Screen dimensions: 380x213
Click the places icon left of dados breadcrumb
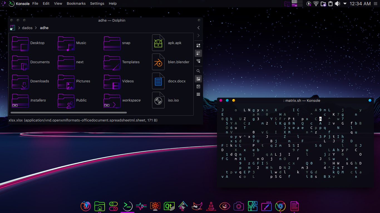click(x=13, y=28)
